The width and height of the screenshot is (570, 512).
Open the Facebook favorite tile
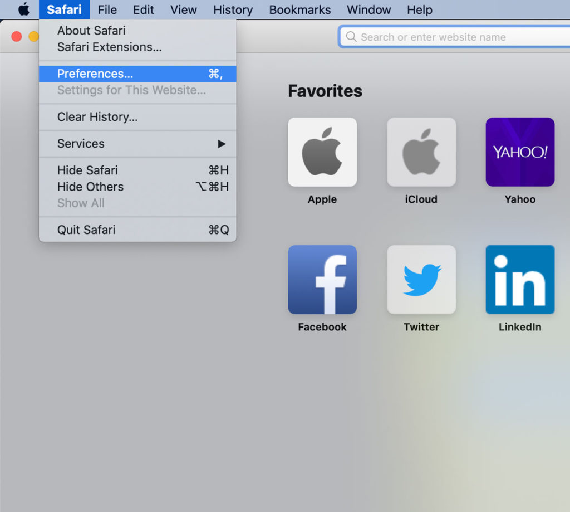click(322, 280)
